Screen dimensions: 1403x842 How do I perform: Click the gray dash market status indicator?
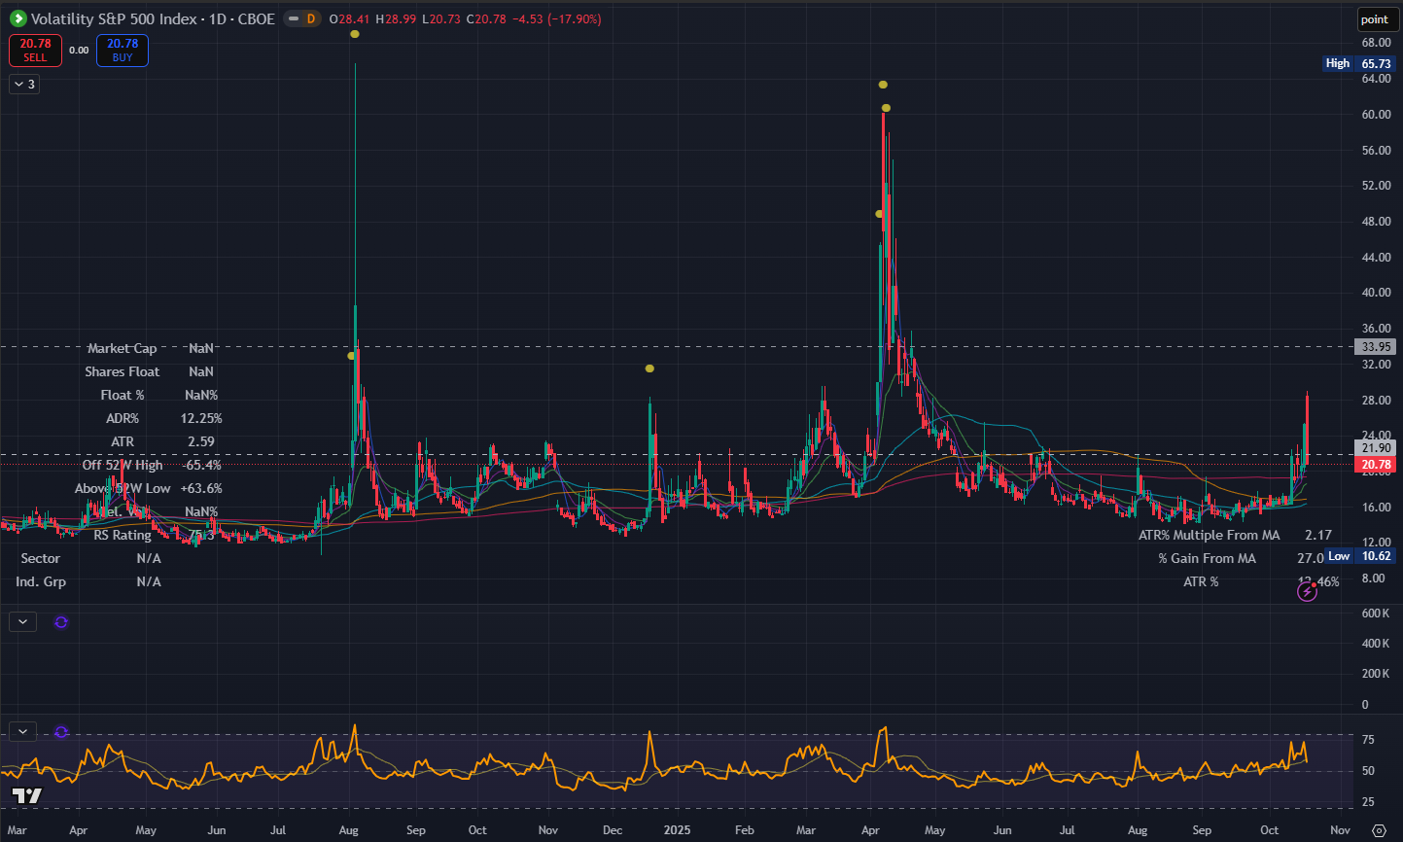pyautogui.click(x=293, y=18)
